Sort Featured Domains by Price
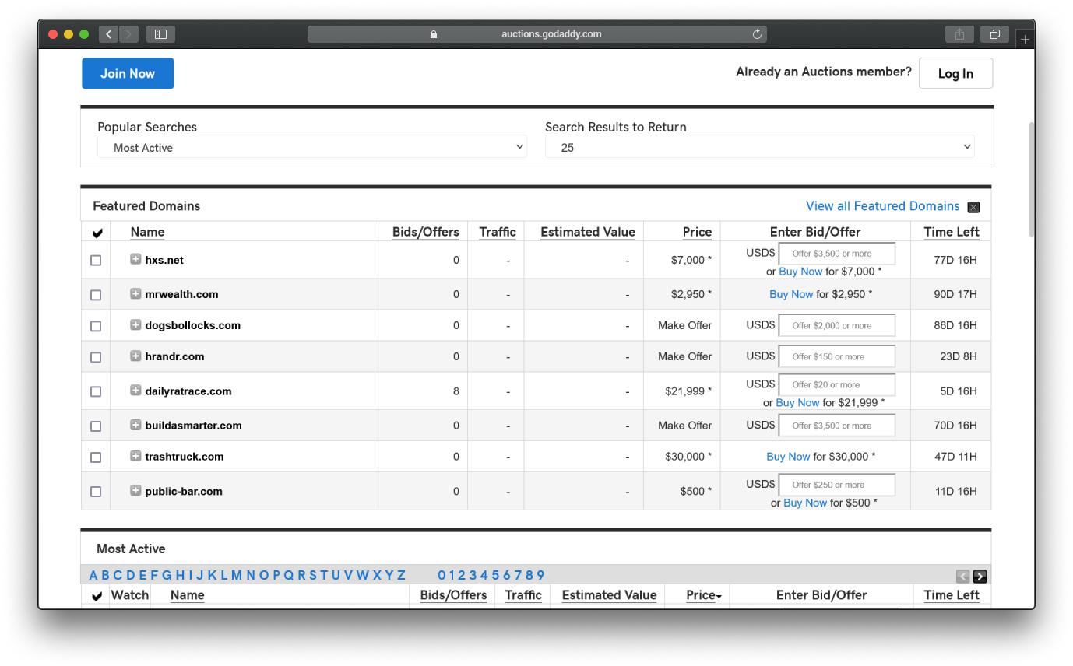Screen dimensions: 1073x666 click(697, 232)
